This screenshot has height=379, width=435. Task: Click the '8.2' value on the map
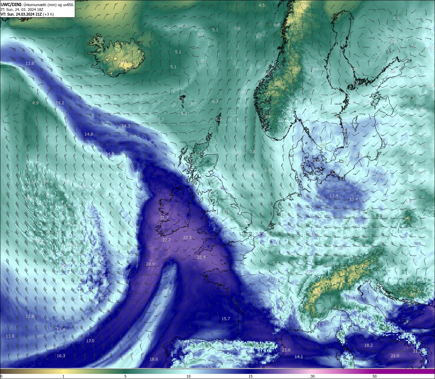pyautogui.click(x=200, y=34)
